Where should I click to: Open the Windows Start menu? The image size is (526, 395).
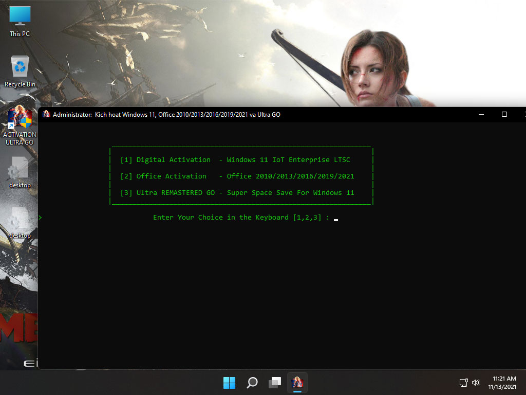pyautogui.click(x=230, y=383)
